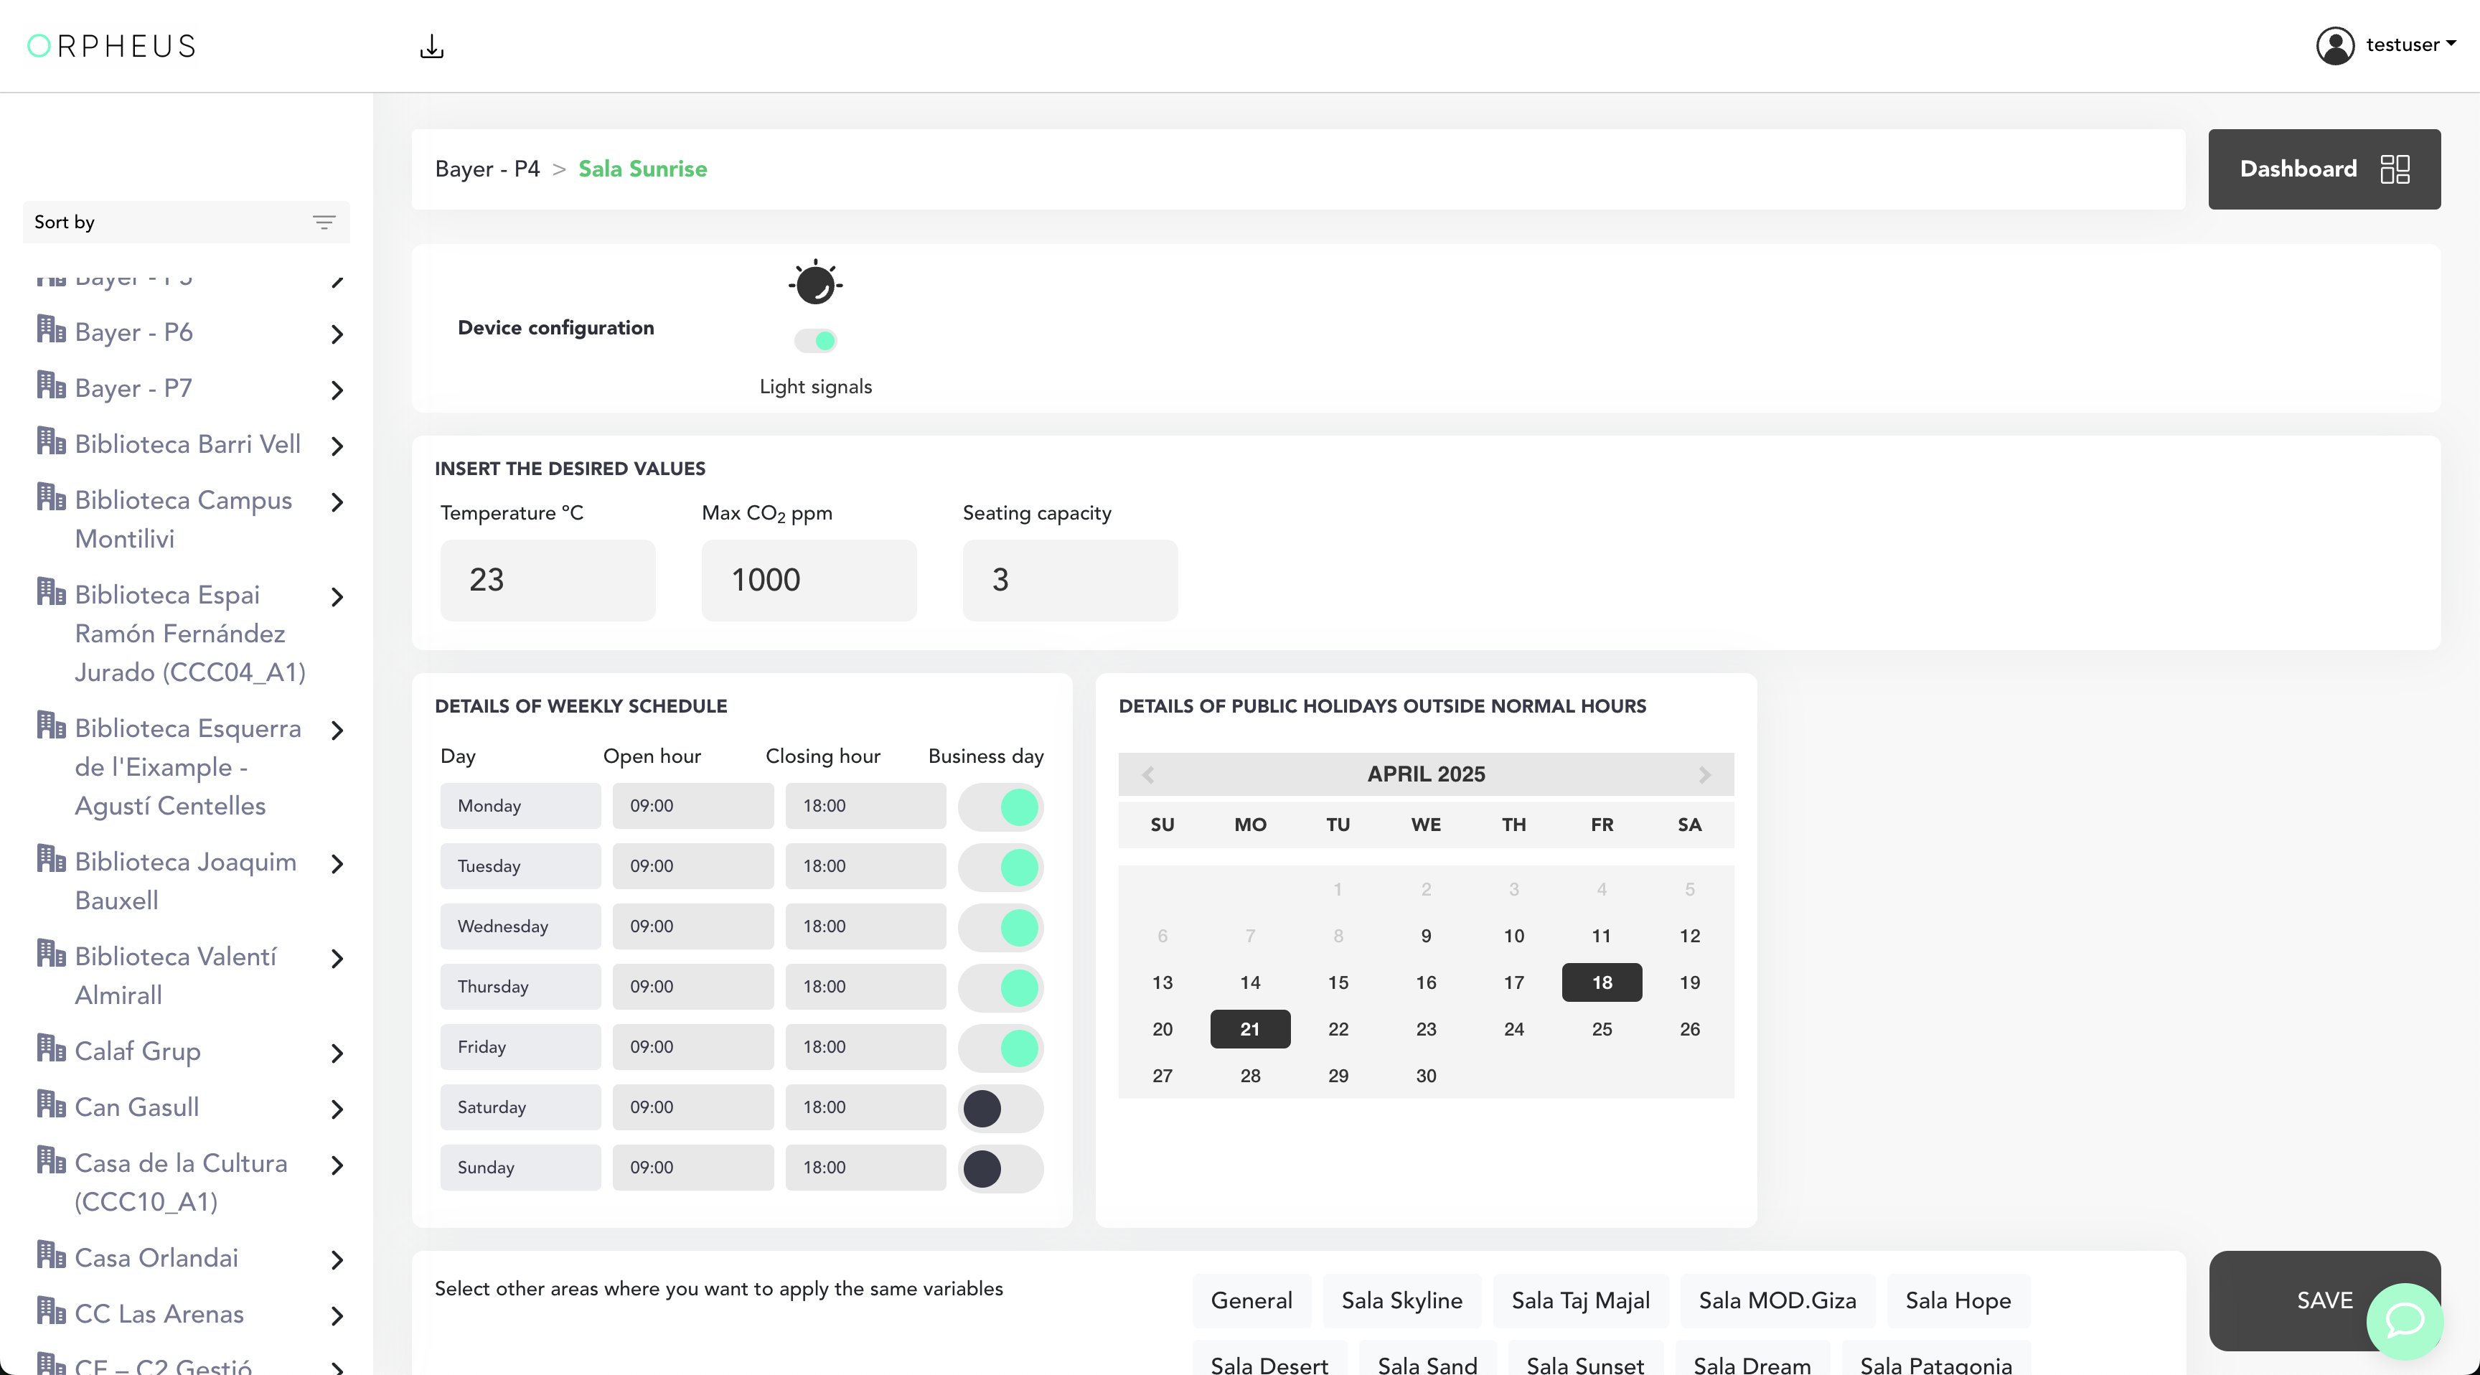Enable Sunday as a business day
The width and height of the screenshot is (2480, 1375).
(1001, 1168)
